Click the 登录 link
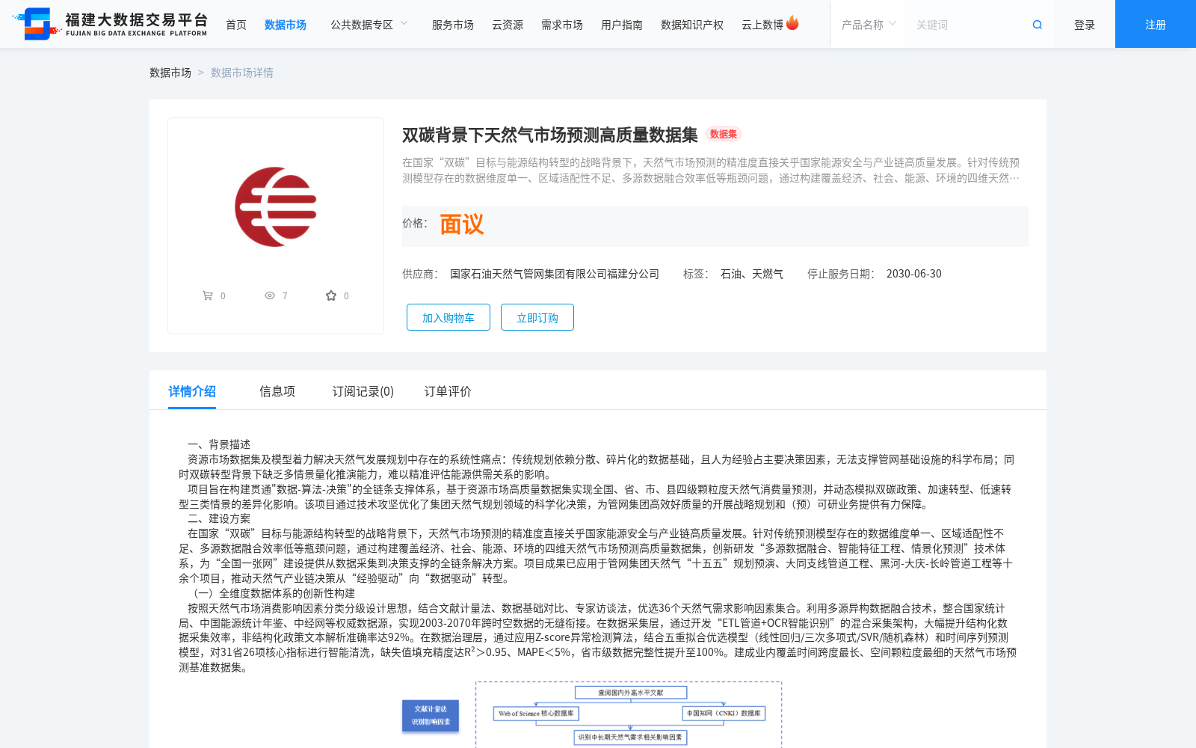The width and height of the screenshot is (1196, 748). [1085, 25]
